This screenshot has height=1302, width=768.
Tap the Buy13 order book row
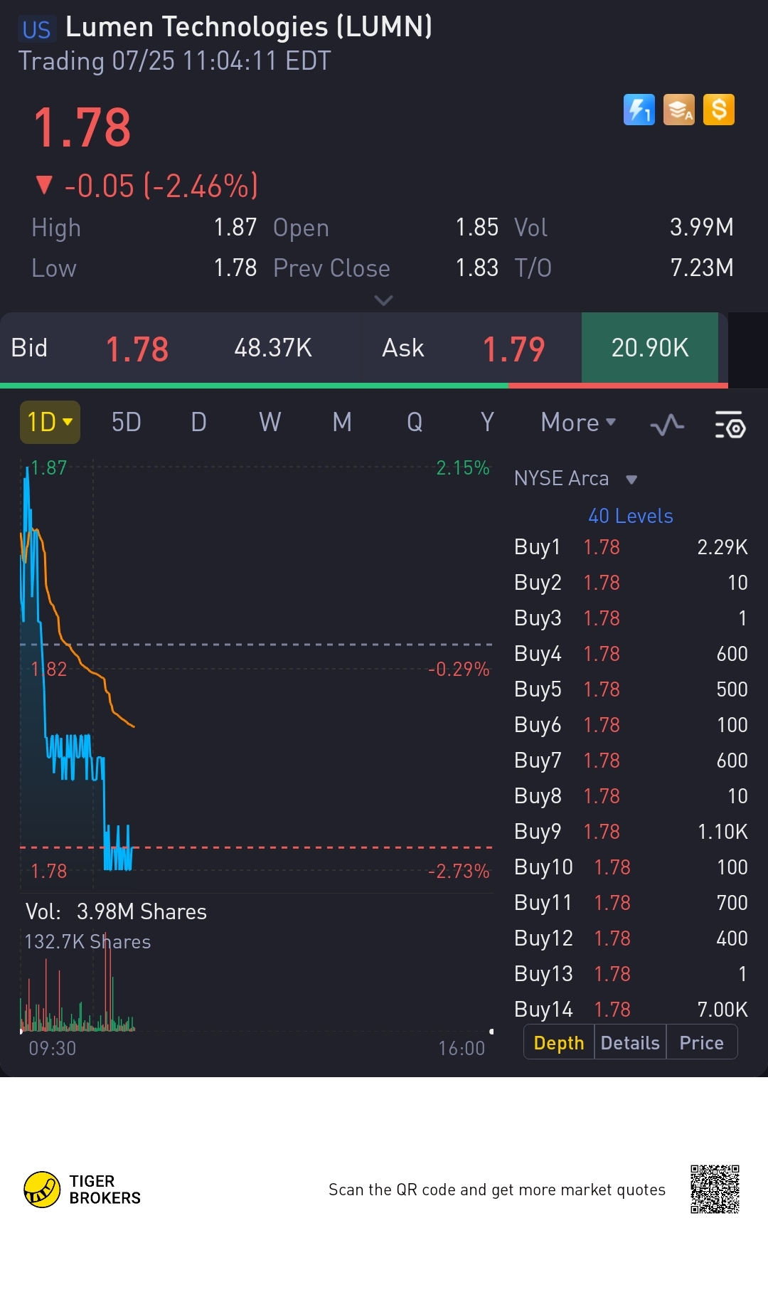(x=631, y=974)
